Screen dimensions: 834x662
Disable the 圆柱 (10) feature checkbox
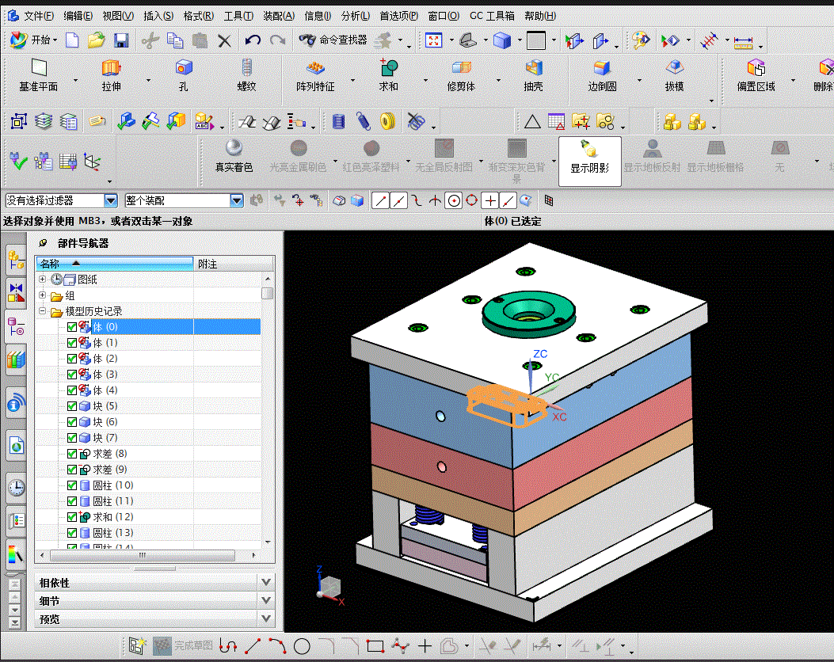(72, 485)
